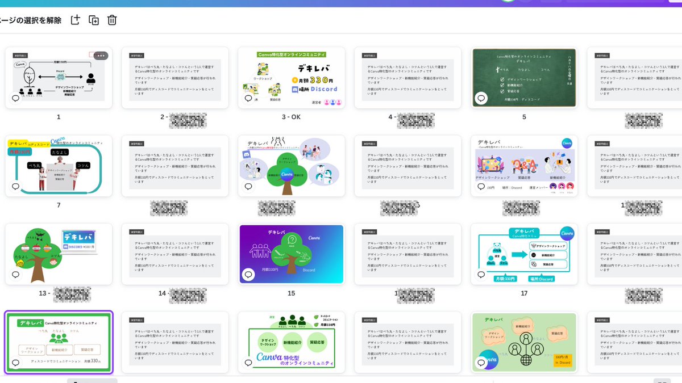This screenshot has height=383, width=682.
Task: Click the page label "15"
Action: point(292,293)
